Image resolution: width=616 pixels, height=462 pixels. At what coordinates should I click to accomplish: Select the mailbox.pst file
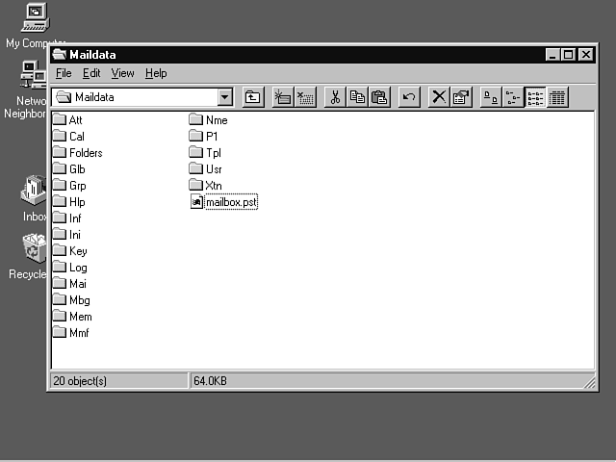[x=231, y=202]
